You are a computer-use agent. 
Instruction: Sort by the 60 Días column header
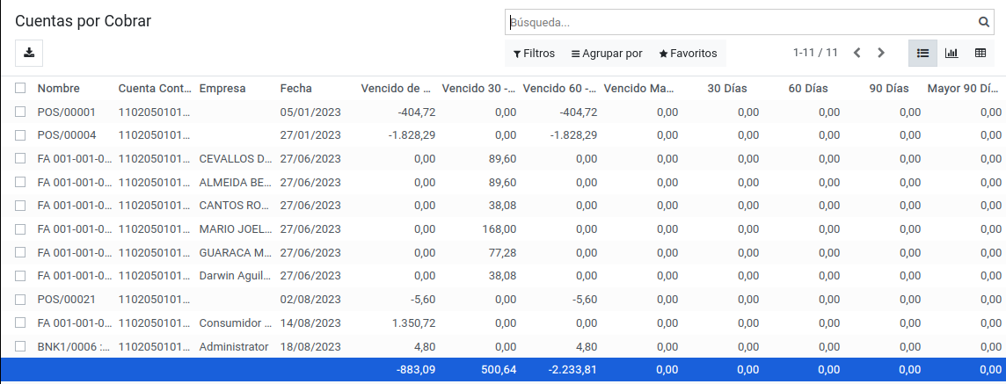(808, 89)
